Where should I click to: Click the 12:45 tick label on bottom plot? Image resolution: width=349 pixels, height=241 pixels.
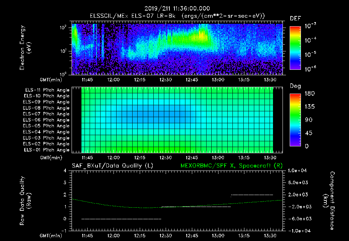[x=192, y=236]
